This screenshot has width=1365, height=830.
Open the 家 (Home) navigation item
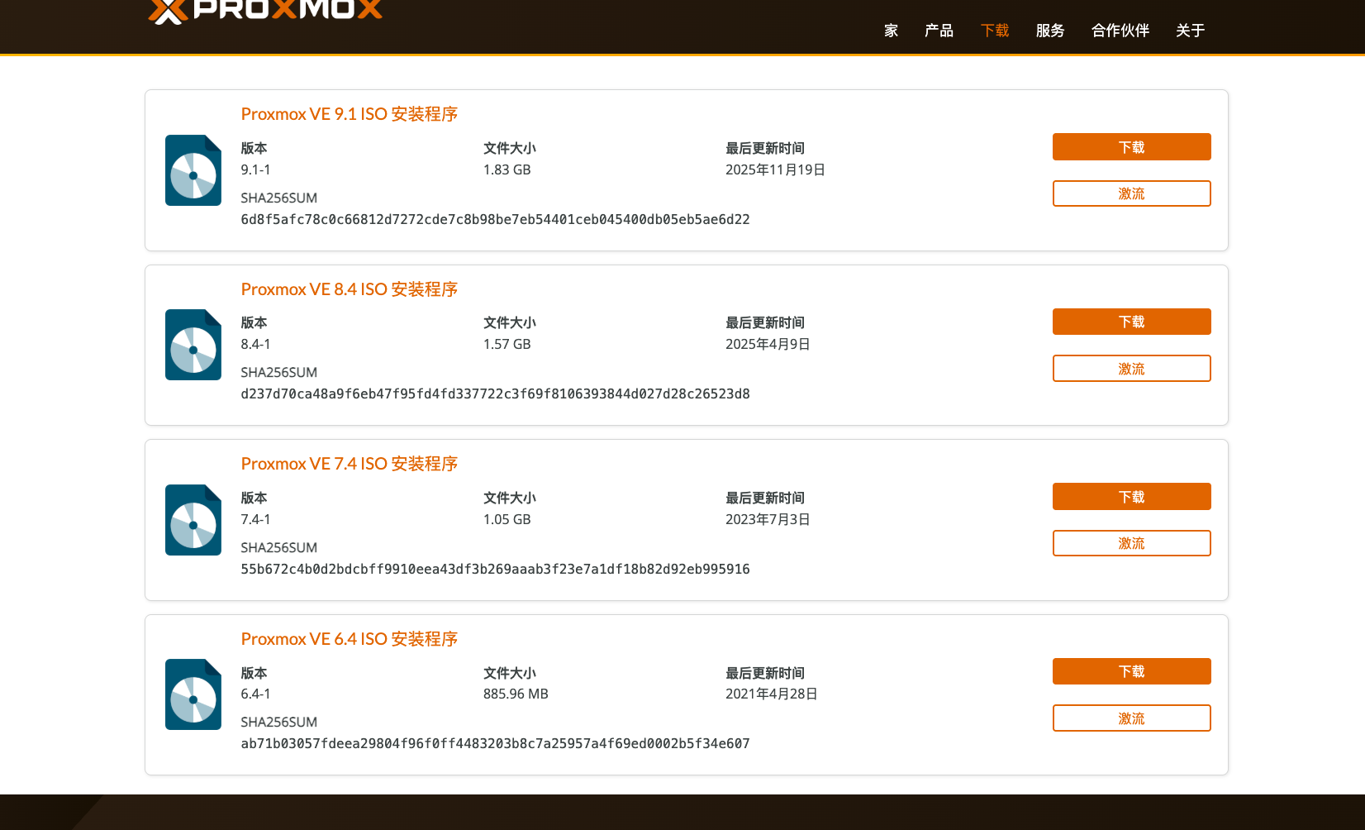(x=891, y=31)
